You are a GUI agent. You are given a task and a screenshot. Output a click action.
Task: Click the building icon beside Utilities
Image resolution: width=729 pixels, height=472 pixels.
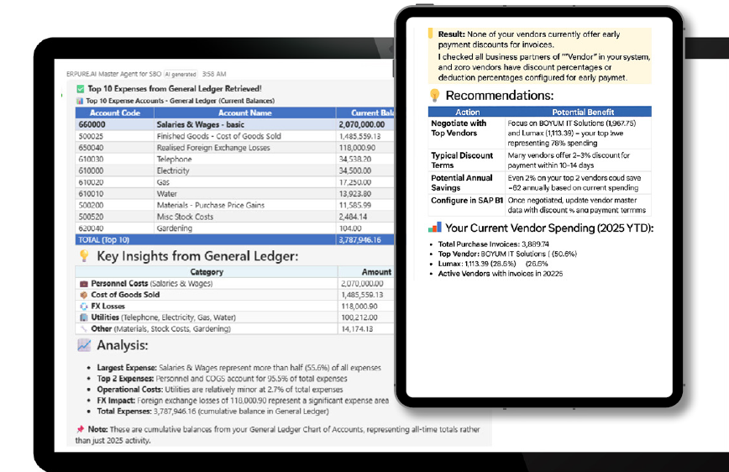(84, 317)
